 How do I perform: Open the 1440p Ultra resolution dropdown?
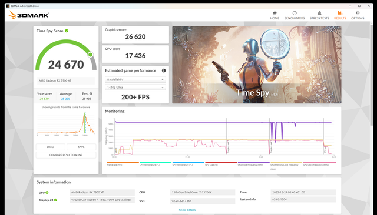[x=135, y=88]
